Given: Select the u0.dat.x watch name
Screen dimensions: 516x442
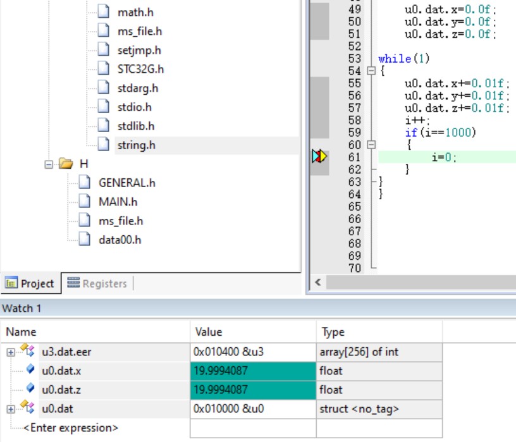Looking at the screenshot, I should point(61,371).
